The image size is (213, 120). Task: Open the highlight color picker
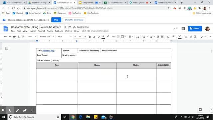[x=108, y=37]
